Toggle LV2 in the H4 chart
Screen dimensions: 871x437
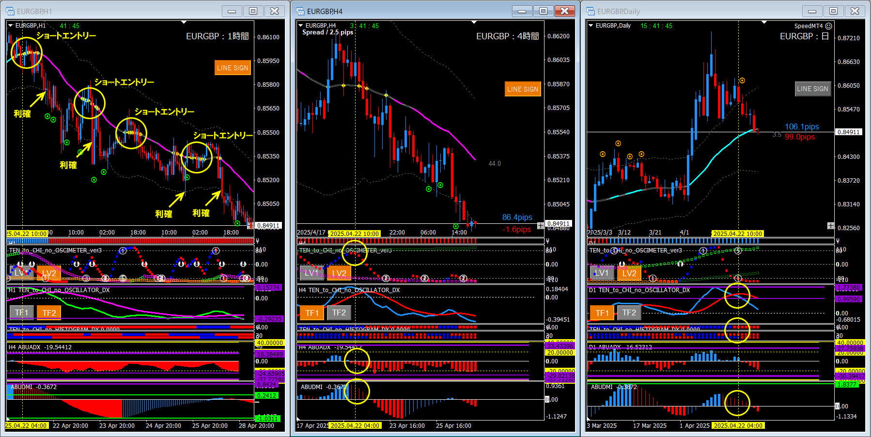339,273
